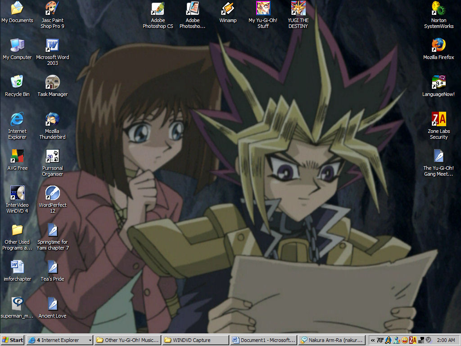Click the Ancient Love document icon
The height and width of the screenshot is (346, 461).
click(x=52, y=308)
